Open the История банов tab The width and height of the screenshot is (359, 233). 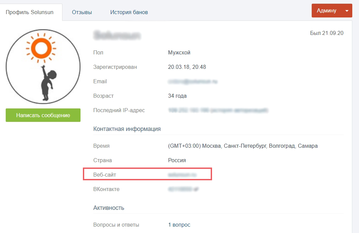click(129, 12)
